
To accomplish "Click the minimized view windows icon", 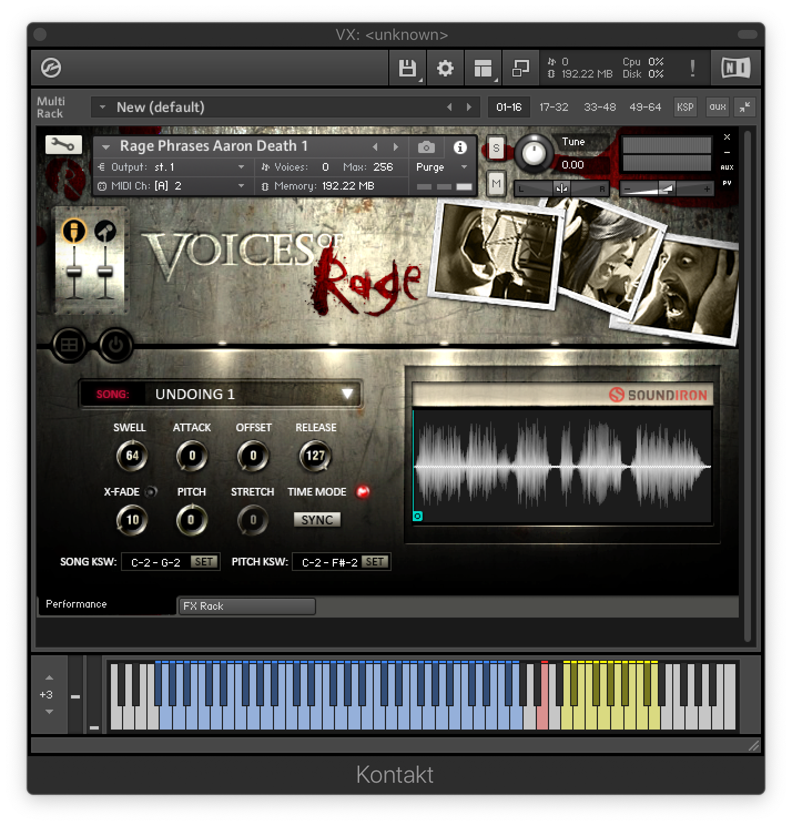I will (x=520, y=68).
